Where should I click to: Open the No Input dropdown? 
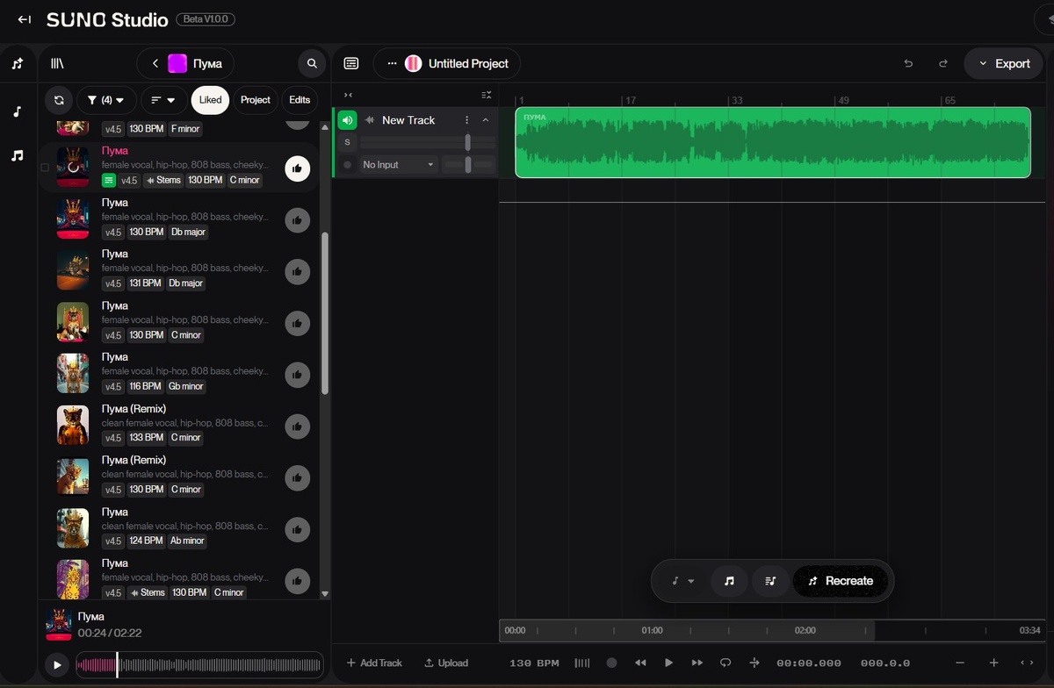click(x=399, y=164)
